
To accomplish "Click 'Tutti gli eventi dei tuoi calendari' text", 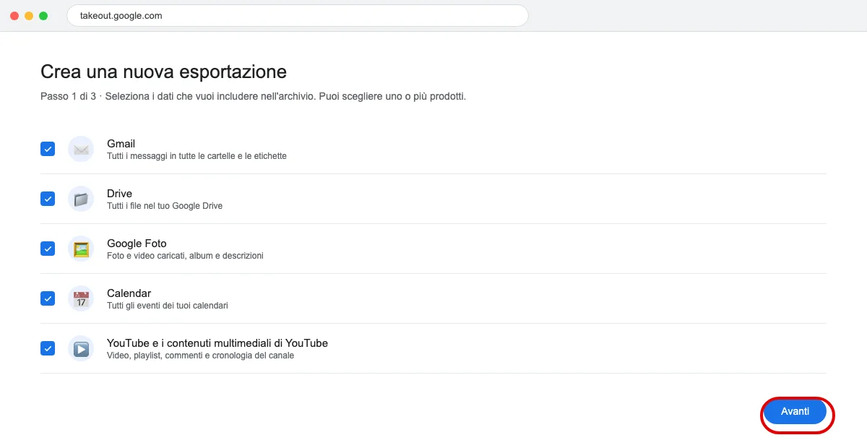I will tap(168, 306).
